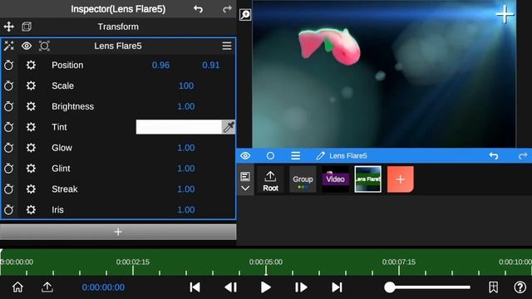The image size is (532, 299).
Task: Collapse layer strip with the down chevron
Action: [245, 189]
